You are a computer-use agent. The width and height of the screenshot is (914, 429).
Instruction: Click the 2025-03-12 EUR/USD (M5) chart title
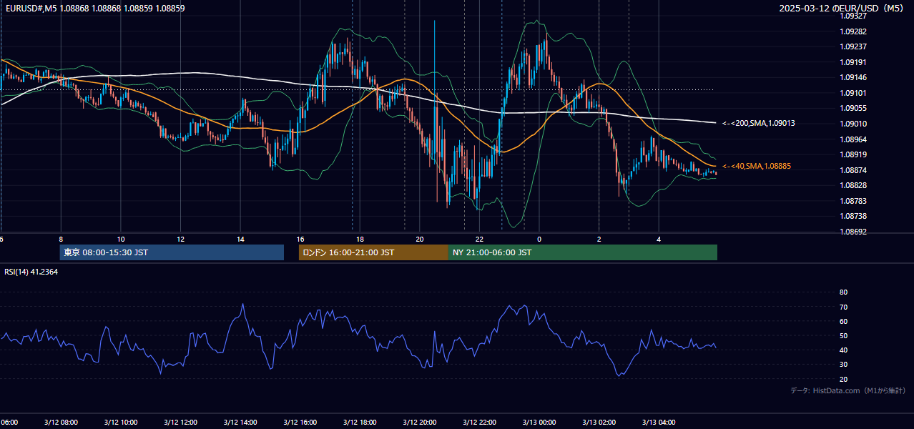[842, 8]
